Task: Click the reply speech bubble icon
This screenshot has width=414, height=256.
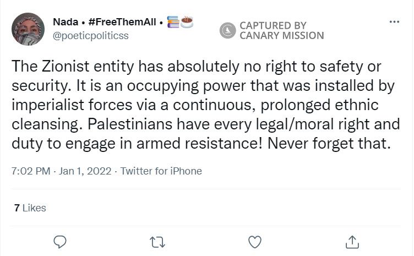Action: [x=61, y=242]
